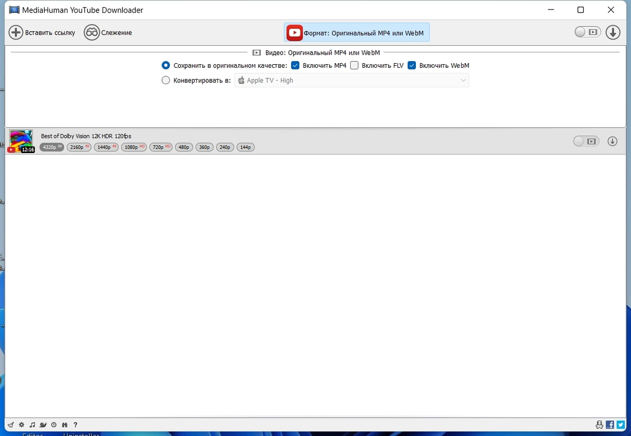Click the binoculars icon in status bar
This screenshot has width=631, height=436.
(x=65, y=425)
